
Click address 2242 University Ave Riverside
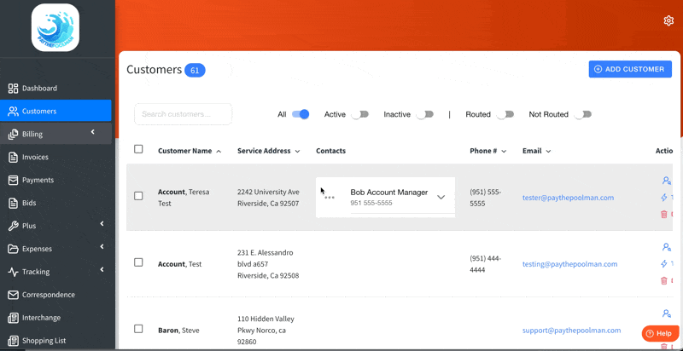[x=268, y=198]
